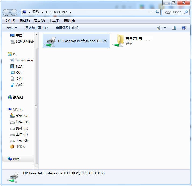Select HP LaserJet Professional P1108 printer
This screenshot has height=186, width=192.
(76, 41)
